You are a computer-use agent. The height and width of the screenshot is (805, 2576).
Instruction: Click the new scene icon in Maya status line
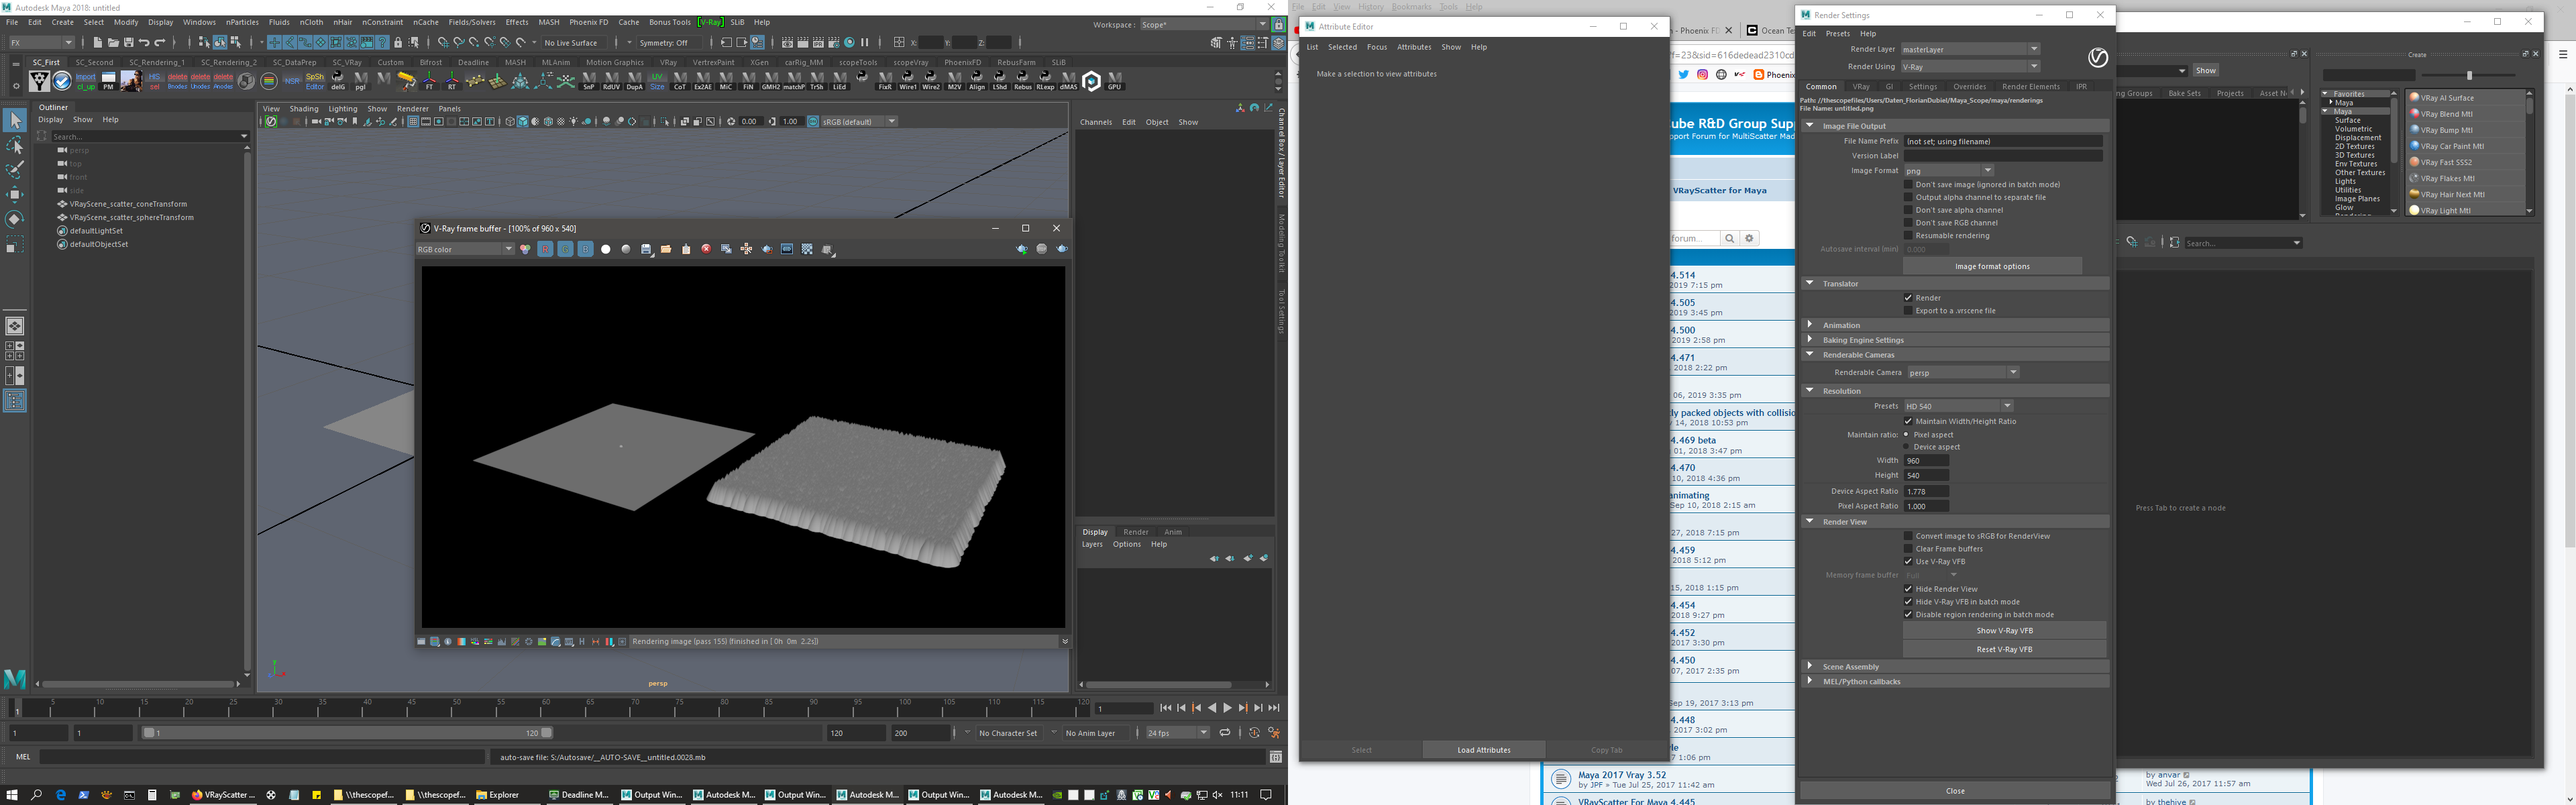[97, 43]
